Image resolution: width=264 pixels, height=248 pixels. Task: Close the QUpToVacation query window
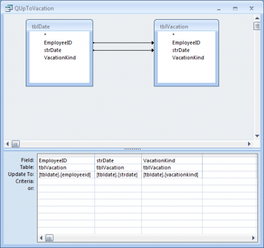pyautogui.click(x=251, y=9)
